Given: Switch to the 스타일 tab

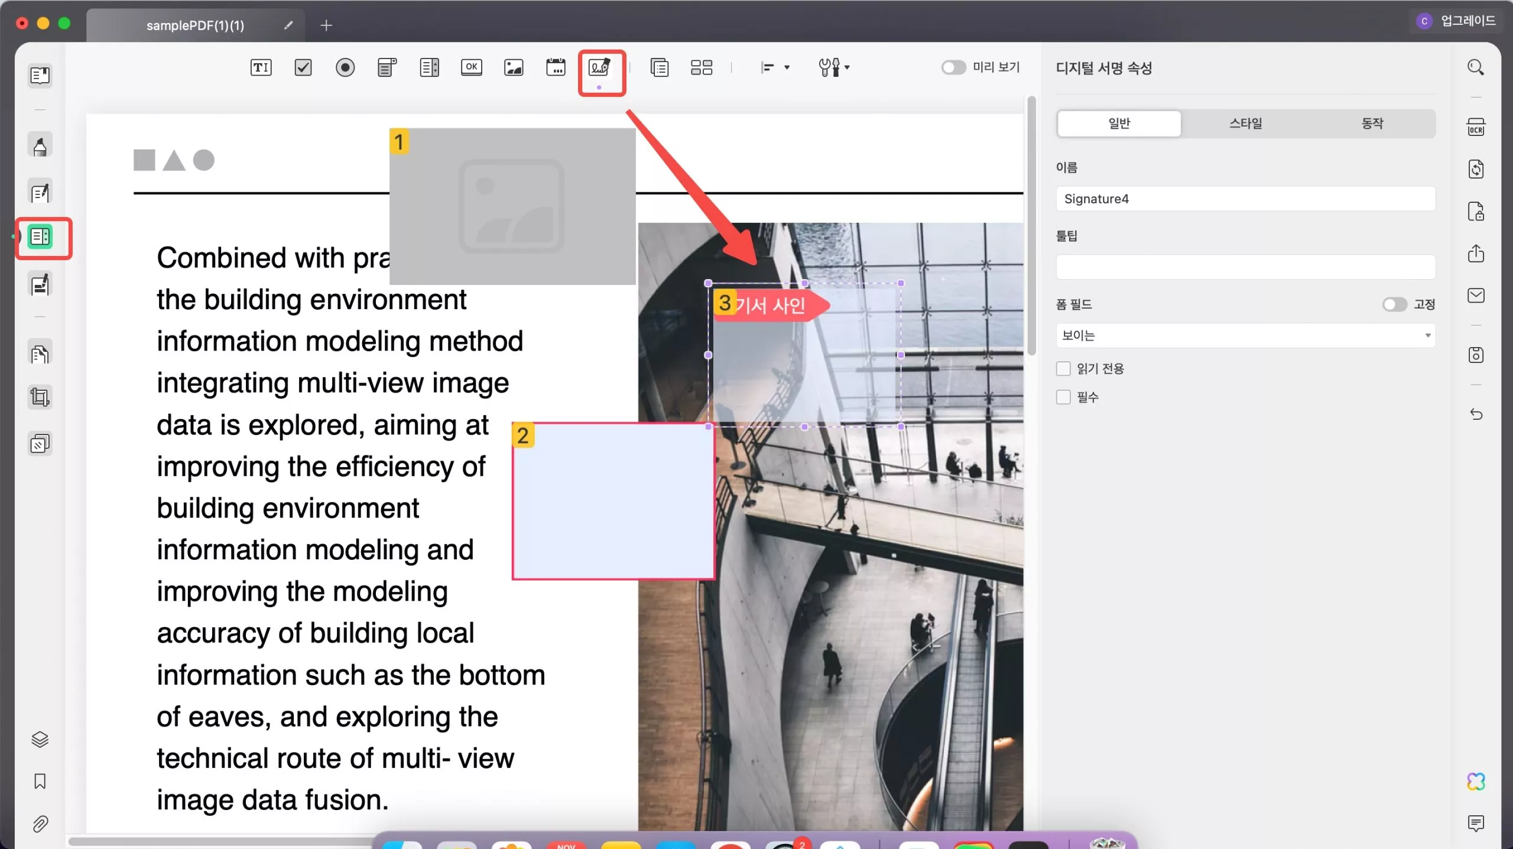Looking at the screenshot, I should coord(1246,124).
